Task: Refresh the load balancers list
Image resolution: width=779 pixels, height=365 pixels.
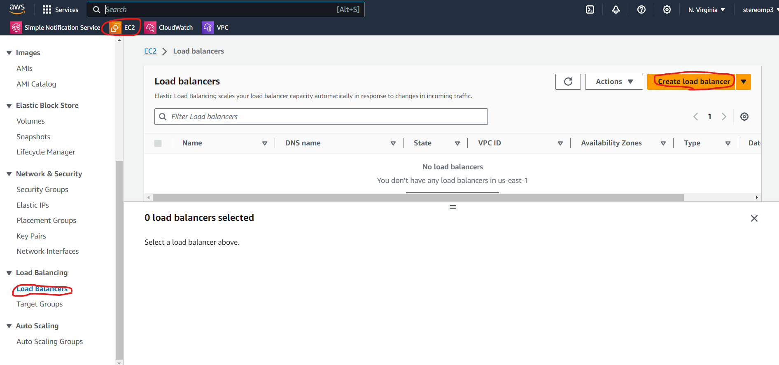Action: tap(568, 82)
